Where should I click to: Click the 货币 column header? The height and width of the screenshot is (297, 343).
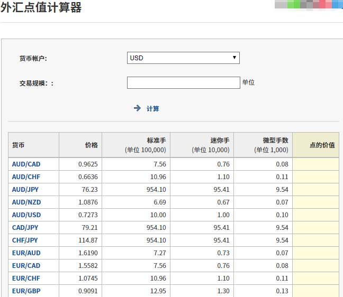click(33, 145)
